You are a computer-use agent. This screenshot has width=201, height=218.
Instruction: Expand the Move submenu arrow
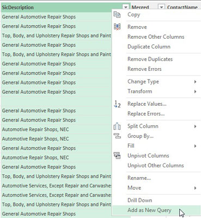195,188
